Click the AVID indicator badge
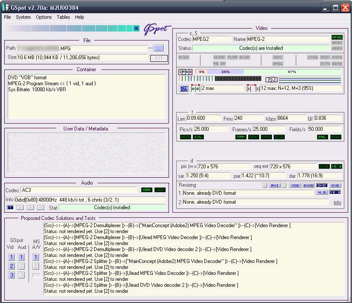352x303 pixels. [183, 57]
